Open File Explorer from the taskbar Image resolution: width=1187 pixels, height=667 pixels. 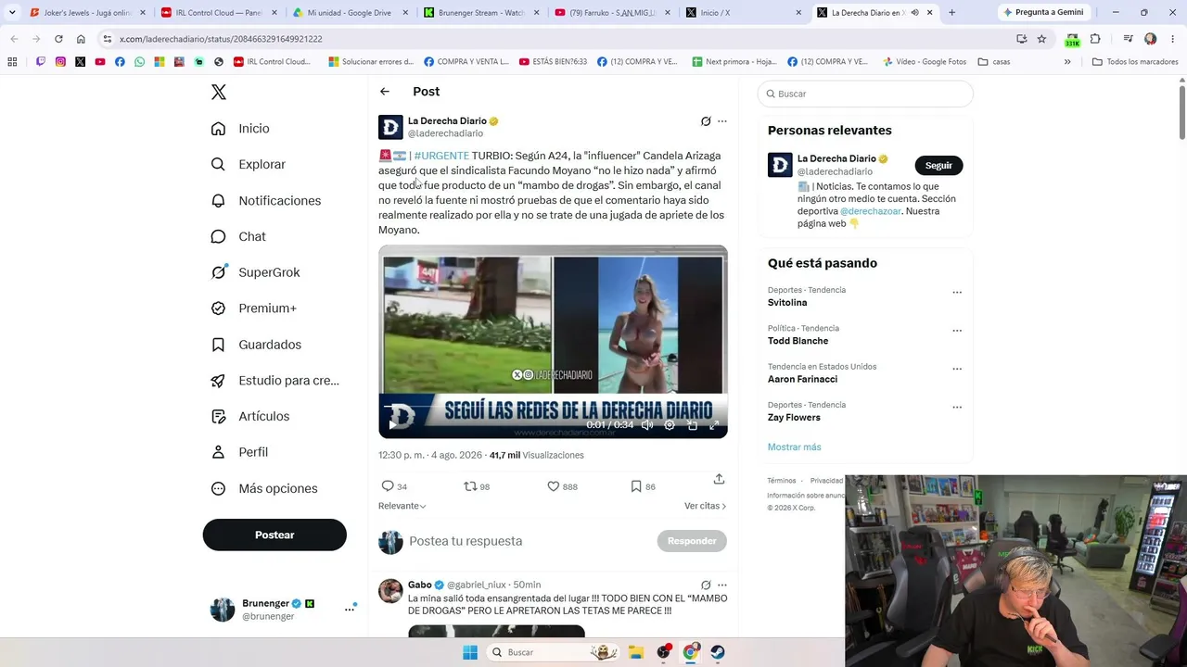(636, 652)
